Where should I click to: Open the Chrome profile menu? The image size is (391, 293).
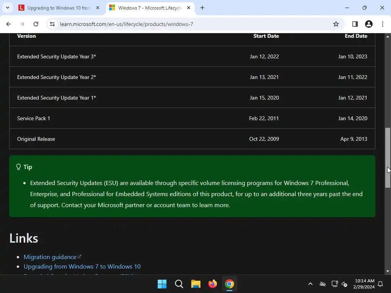369,24
